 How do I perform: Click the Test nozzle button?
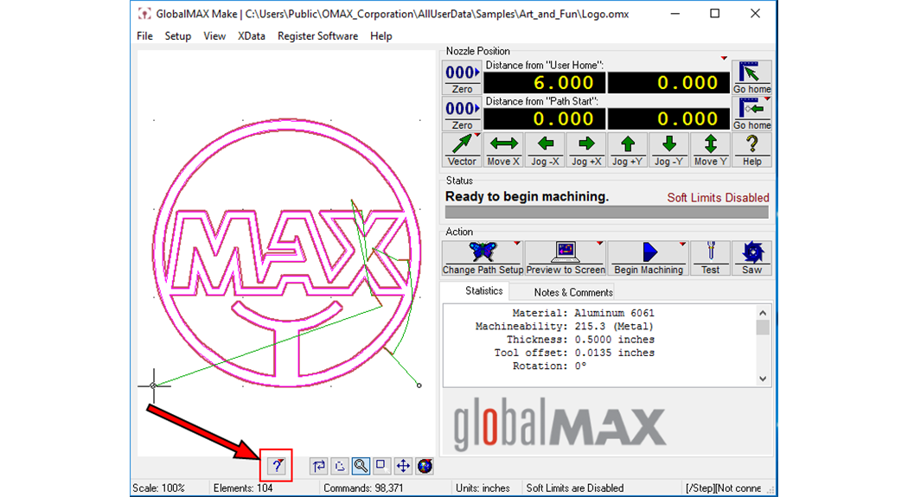pyautogui.click(x=710, y=258)
